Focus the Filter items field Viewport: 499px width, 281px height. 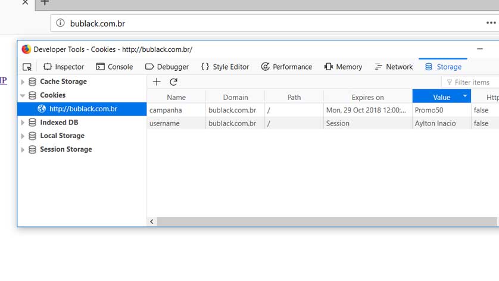tap(470, 82)
